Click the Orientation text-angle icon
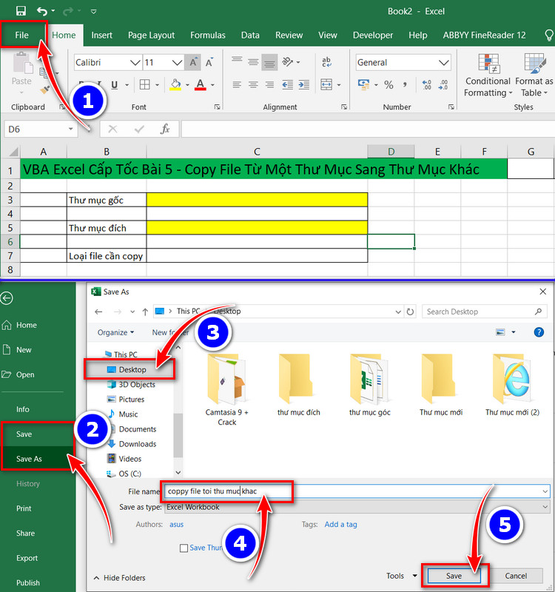 pyautogui.click(x=288, y=61)
